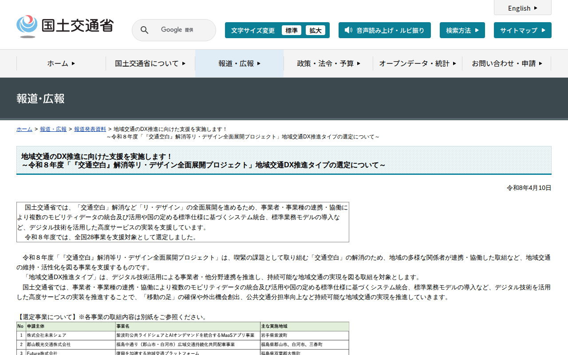Open the ホーム menu
This screenshot has height=355, width=568.
(61, 63)
